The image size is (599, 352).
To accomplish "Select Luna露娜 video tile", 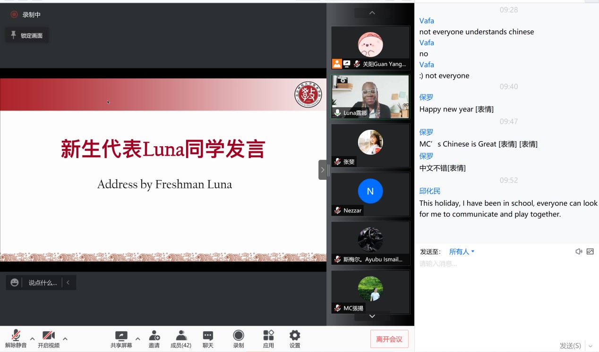I will (x=370, y=97).
